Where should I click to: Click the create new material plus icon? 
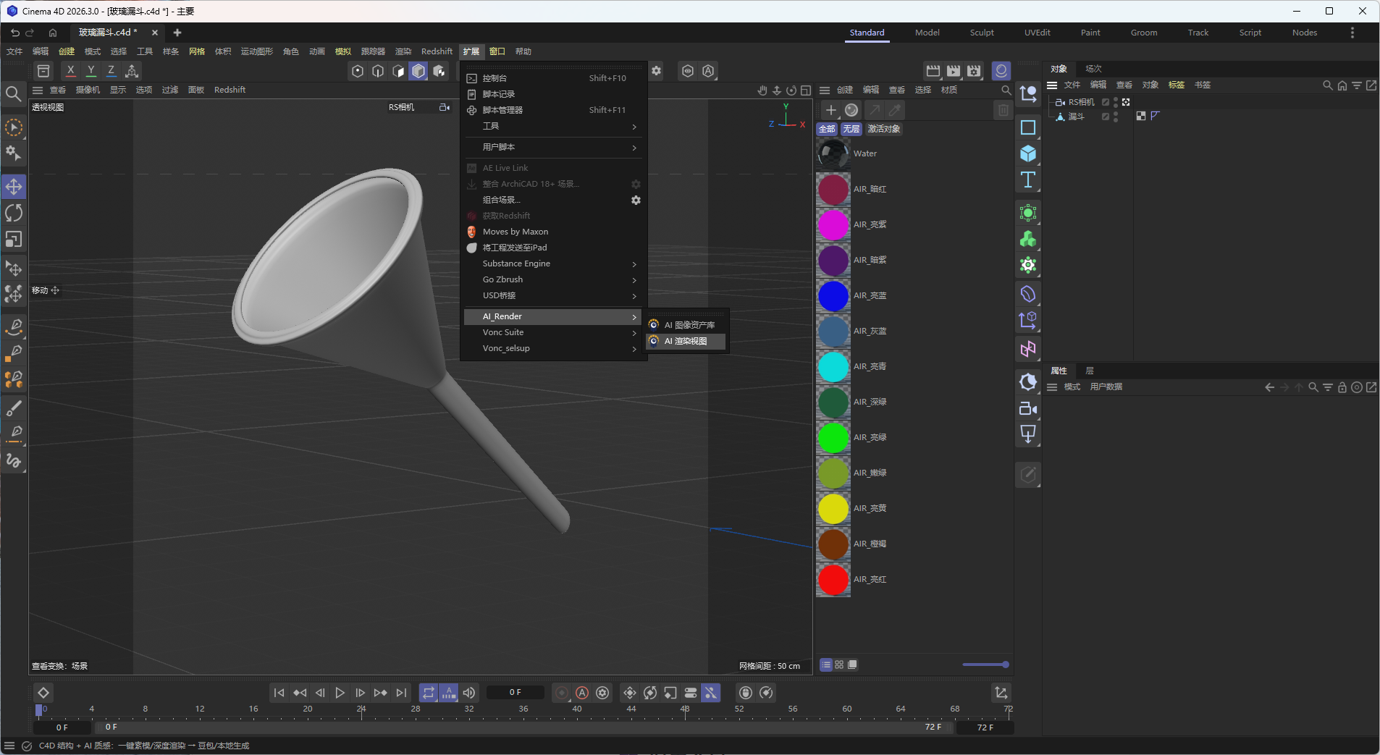[831, 110]
